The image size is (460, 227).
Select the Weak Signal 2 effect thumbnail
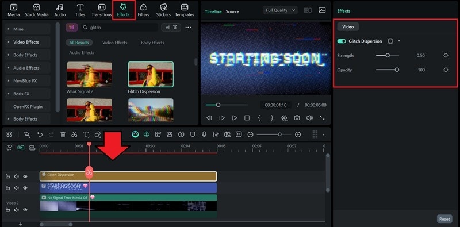tap(89, 74)
